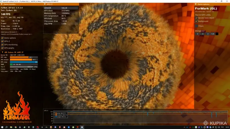230x129 pixels.
Task: Click the first OSI bgcolor value field
Action: point(198,34)
